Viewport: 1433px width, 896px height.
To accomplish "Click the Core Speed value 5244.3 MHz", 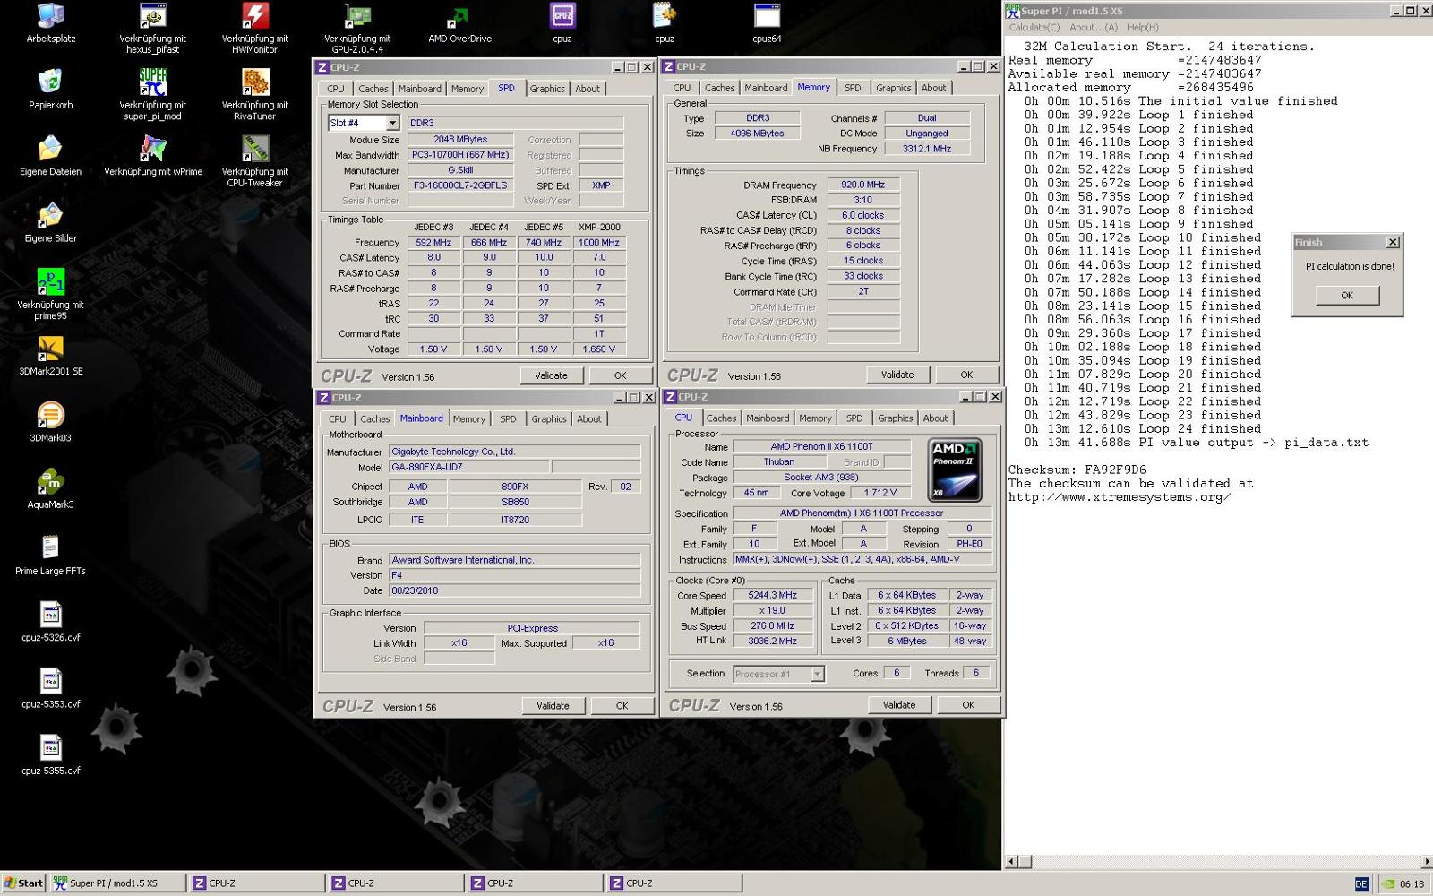I will (x=772, y=595).
